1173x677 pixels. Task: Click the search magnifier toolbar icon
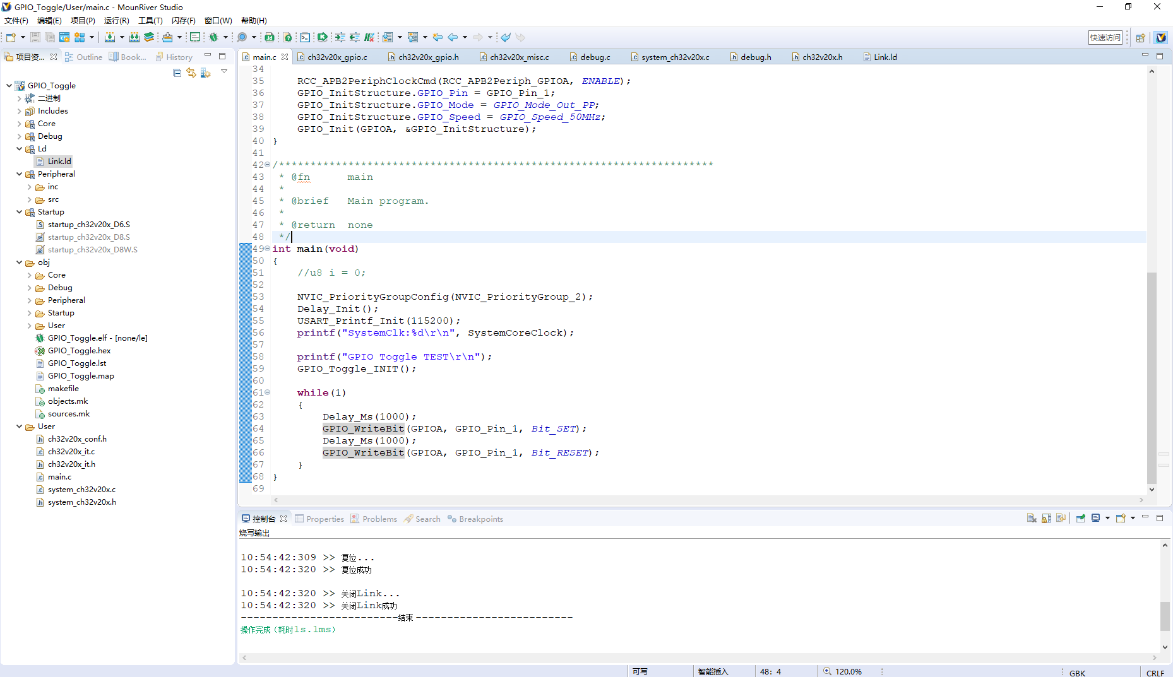(242, 37)
